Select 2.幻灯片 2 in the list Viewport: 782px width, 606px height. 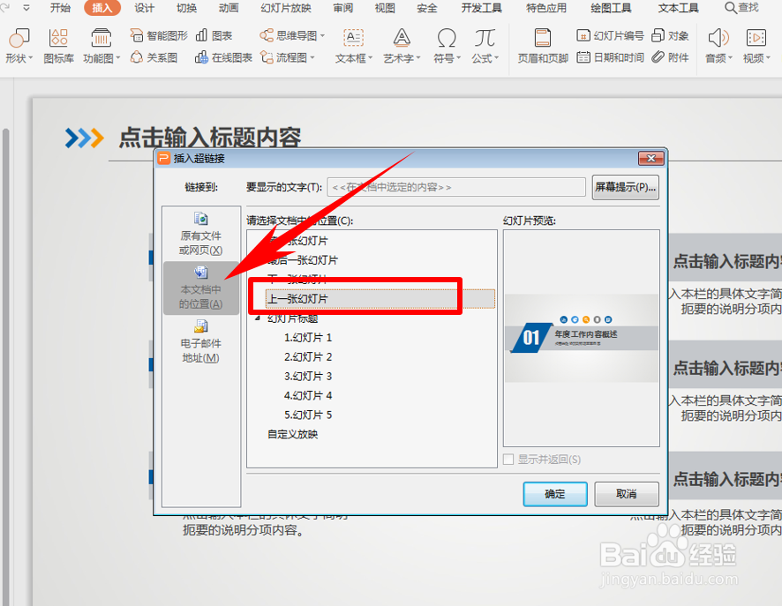click(x=308, y=357)
